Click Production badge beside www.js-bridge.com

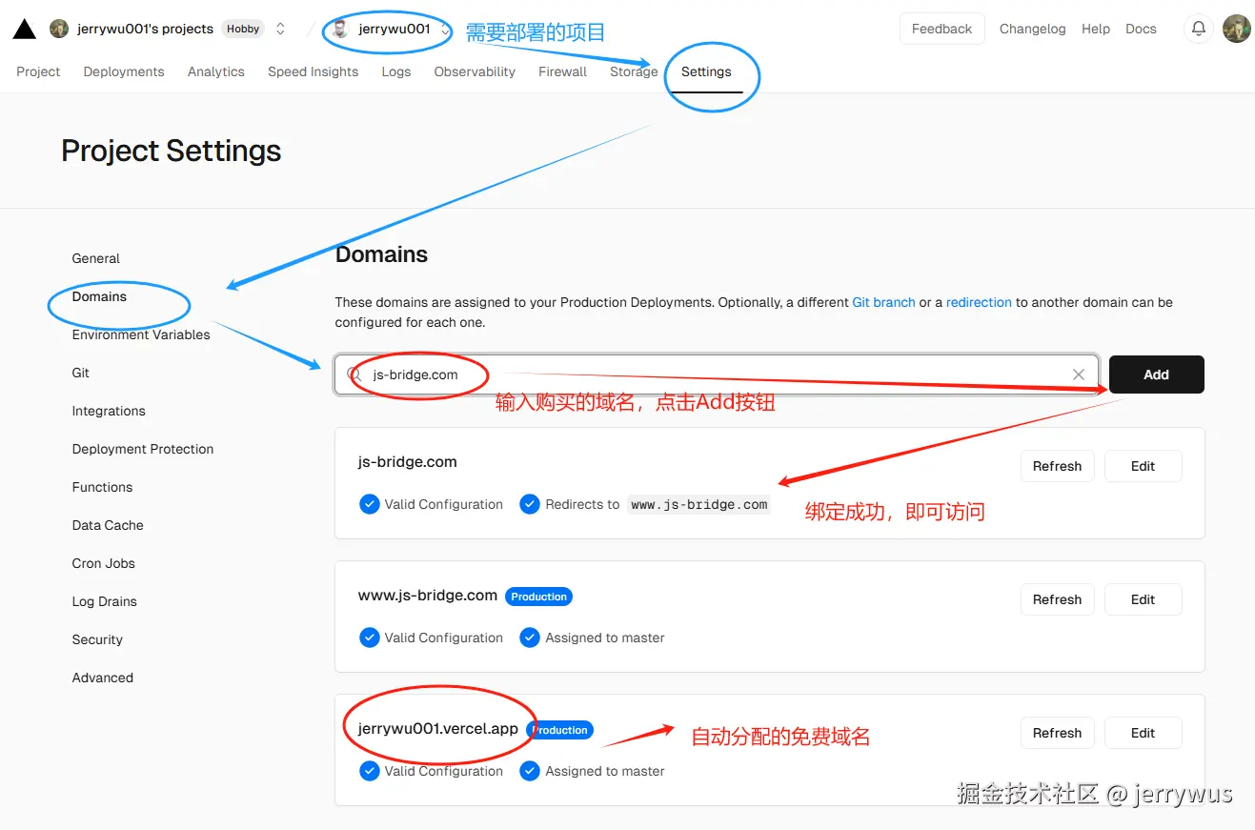(538, 597)
